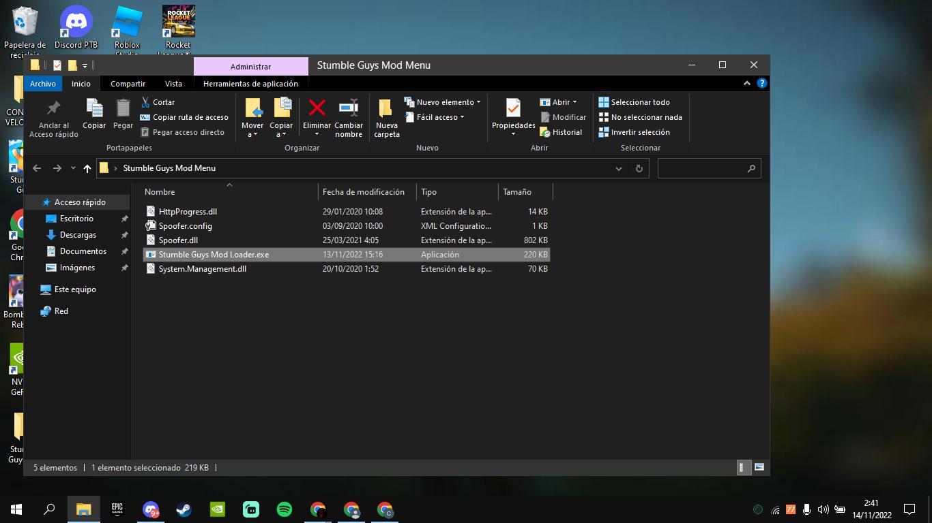Switch to large icons view in status bar

(x=759, y=468)
